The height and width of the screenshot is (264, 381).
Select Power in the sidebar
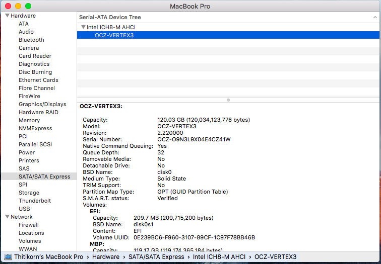click(x=27, y=152)
